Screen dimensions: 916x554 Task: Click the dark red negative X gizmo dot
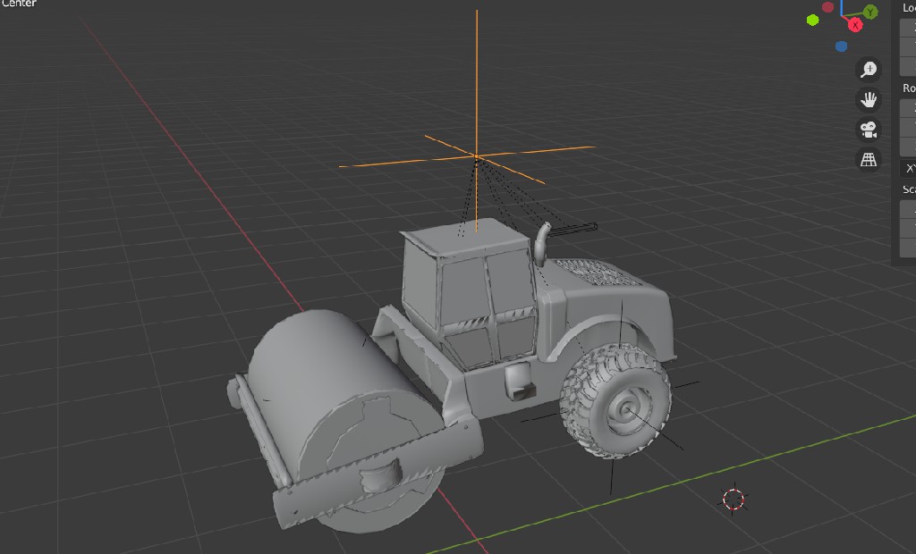point(827,7)
